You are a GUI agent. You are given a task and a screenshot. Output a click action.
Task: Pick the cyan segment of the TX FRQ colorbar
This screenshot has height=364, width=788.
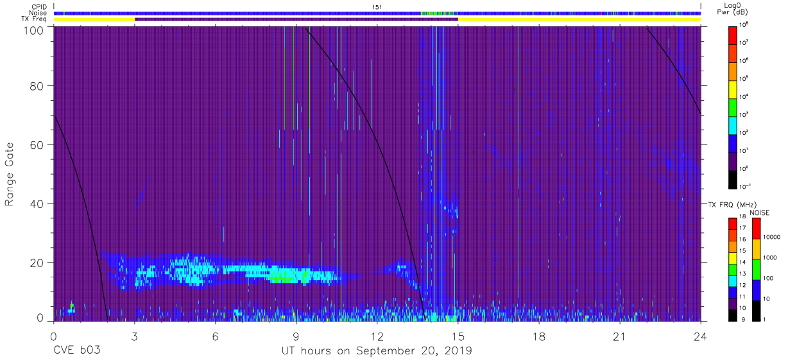[x=732, y=280]
